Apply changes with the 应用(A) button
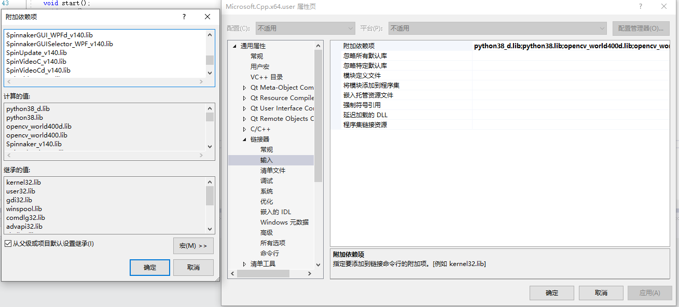The image size is (679, 307). tap(649, 292)
